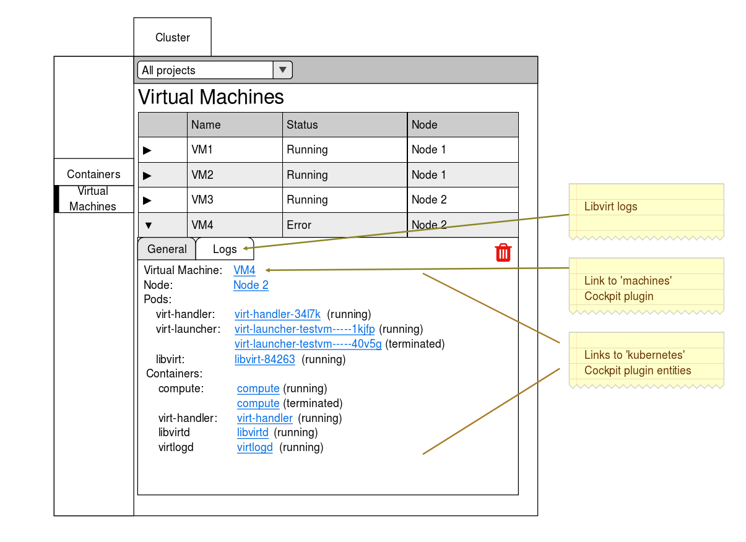Select the General tab
Image resolution: width=746 pixels, height=542 pixels.
pos(167,249)
